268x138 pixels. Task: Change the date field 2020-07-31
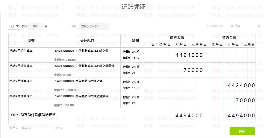94,26
